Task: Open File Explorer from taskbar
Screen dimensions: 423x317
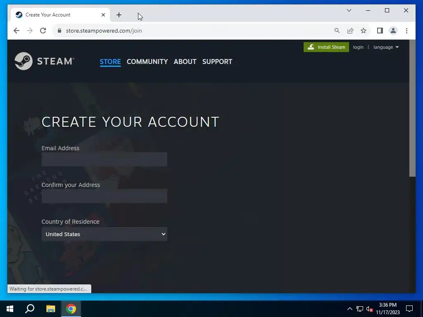Action: tap(50, 309)
